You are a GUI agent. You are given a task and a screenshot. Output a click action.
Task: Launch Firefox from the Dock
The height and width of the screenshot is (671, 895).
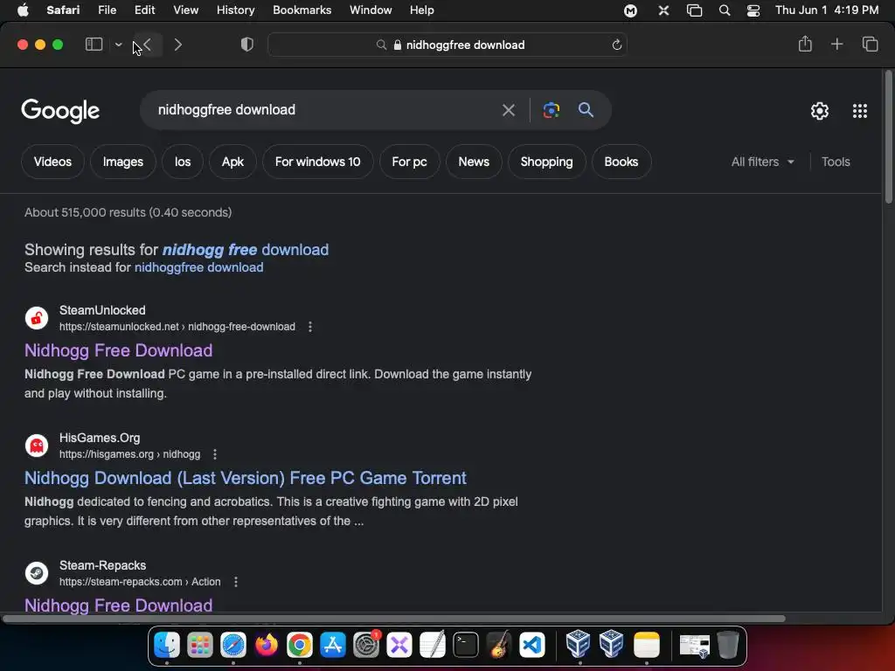(x=266, y=646)
